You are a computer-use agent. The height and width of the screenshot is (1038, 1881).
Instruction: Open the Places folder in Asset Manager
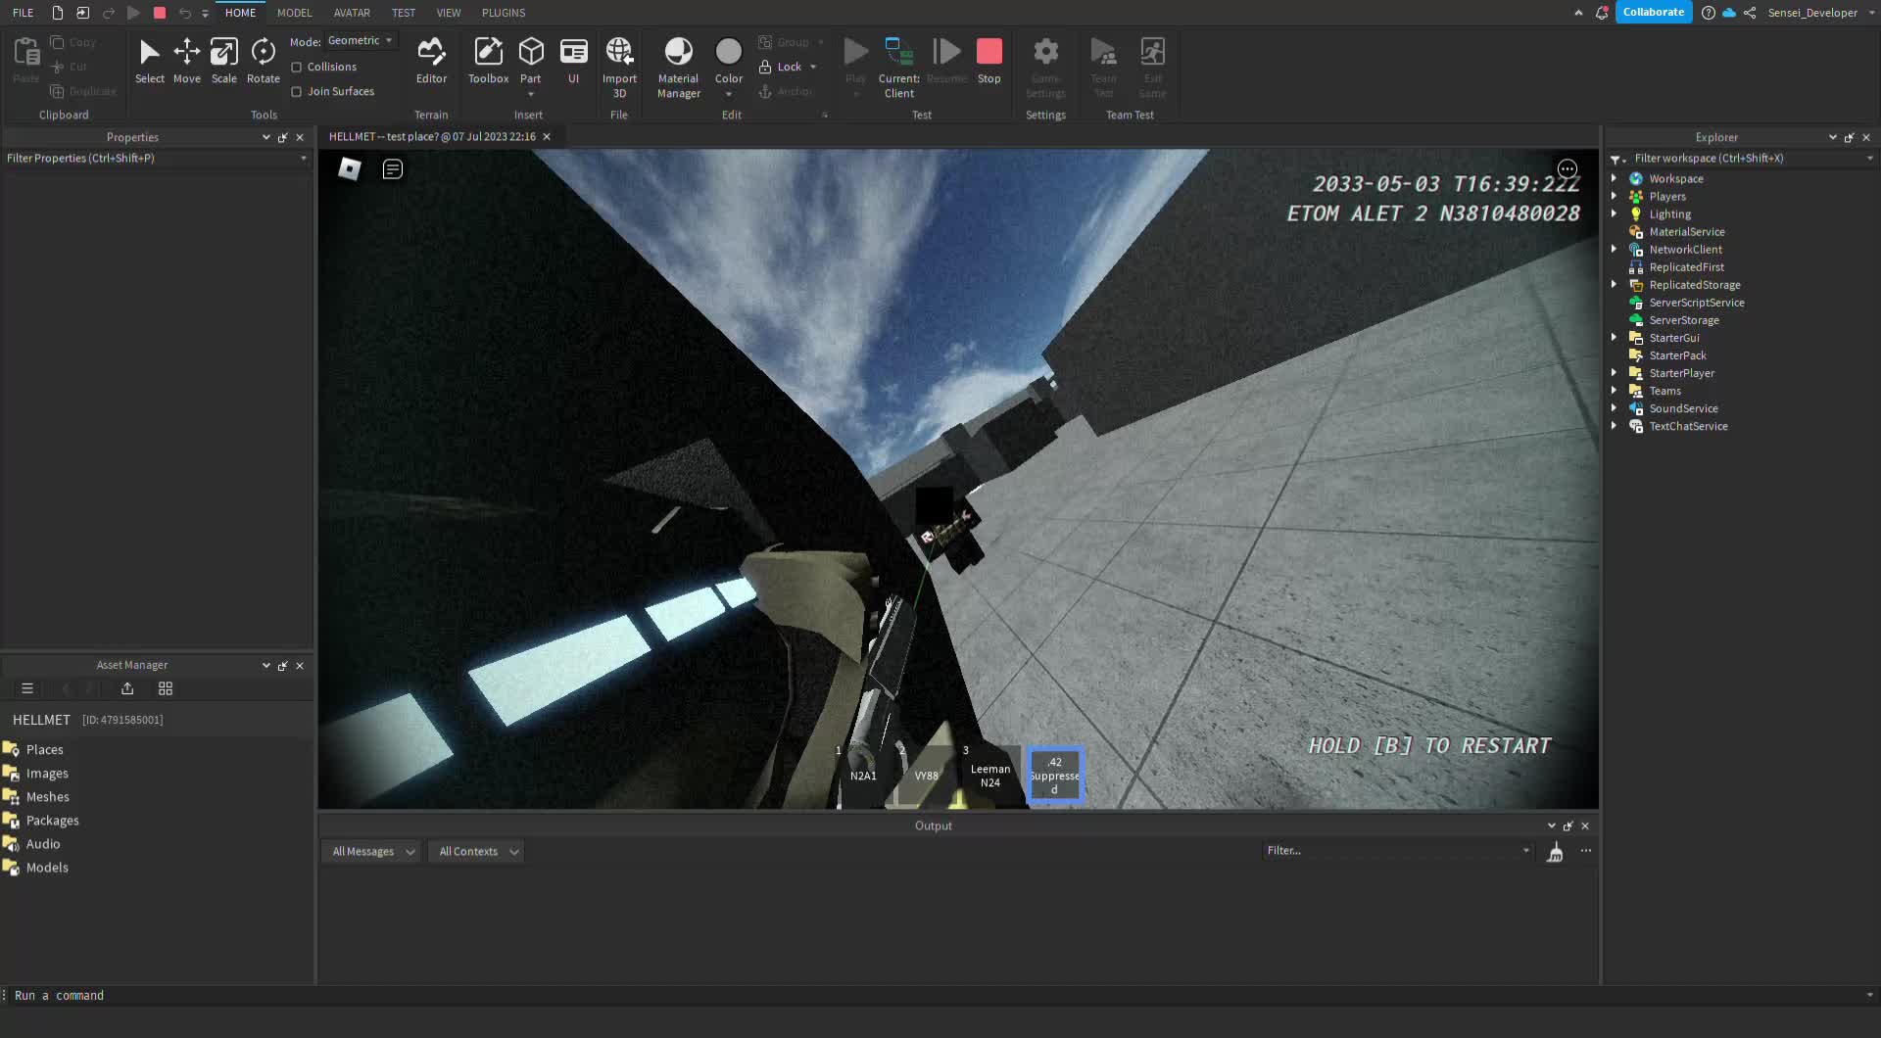pyautogui.click(x=44, y=750)
